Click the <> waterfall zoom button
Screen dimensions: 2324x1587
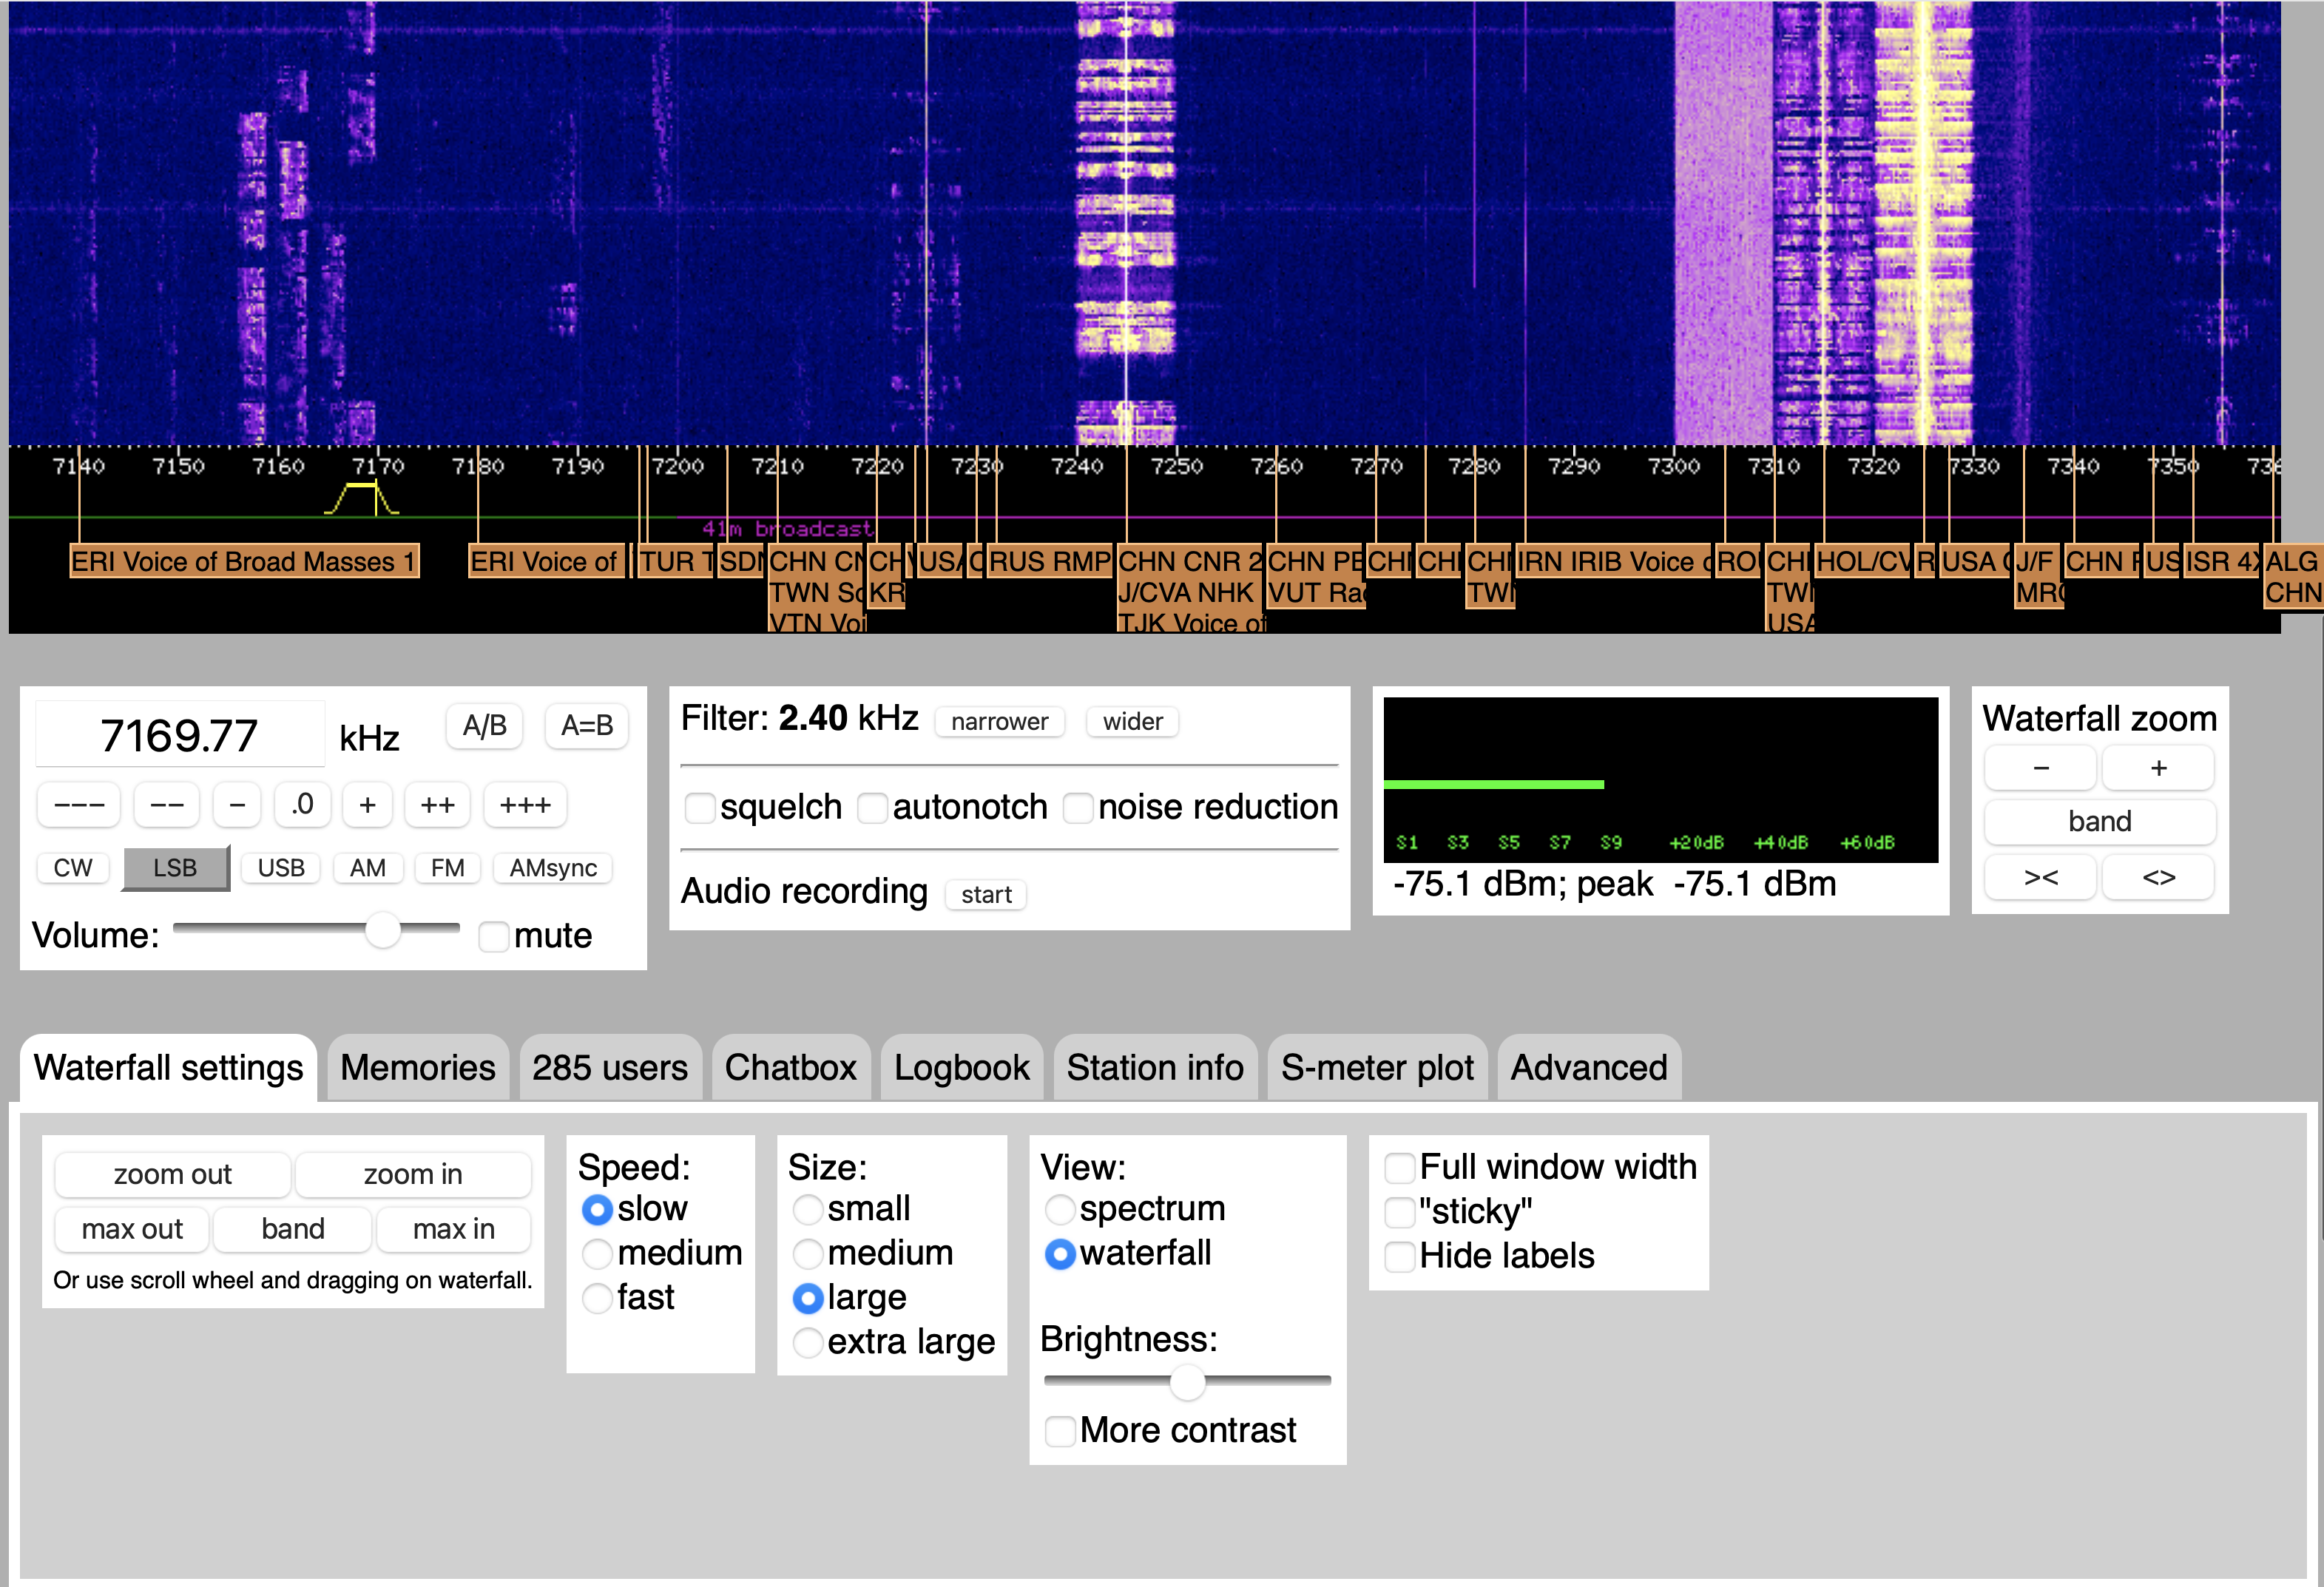pos(2158,877)
